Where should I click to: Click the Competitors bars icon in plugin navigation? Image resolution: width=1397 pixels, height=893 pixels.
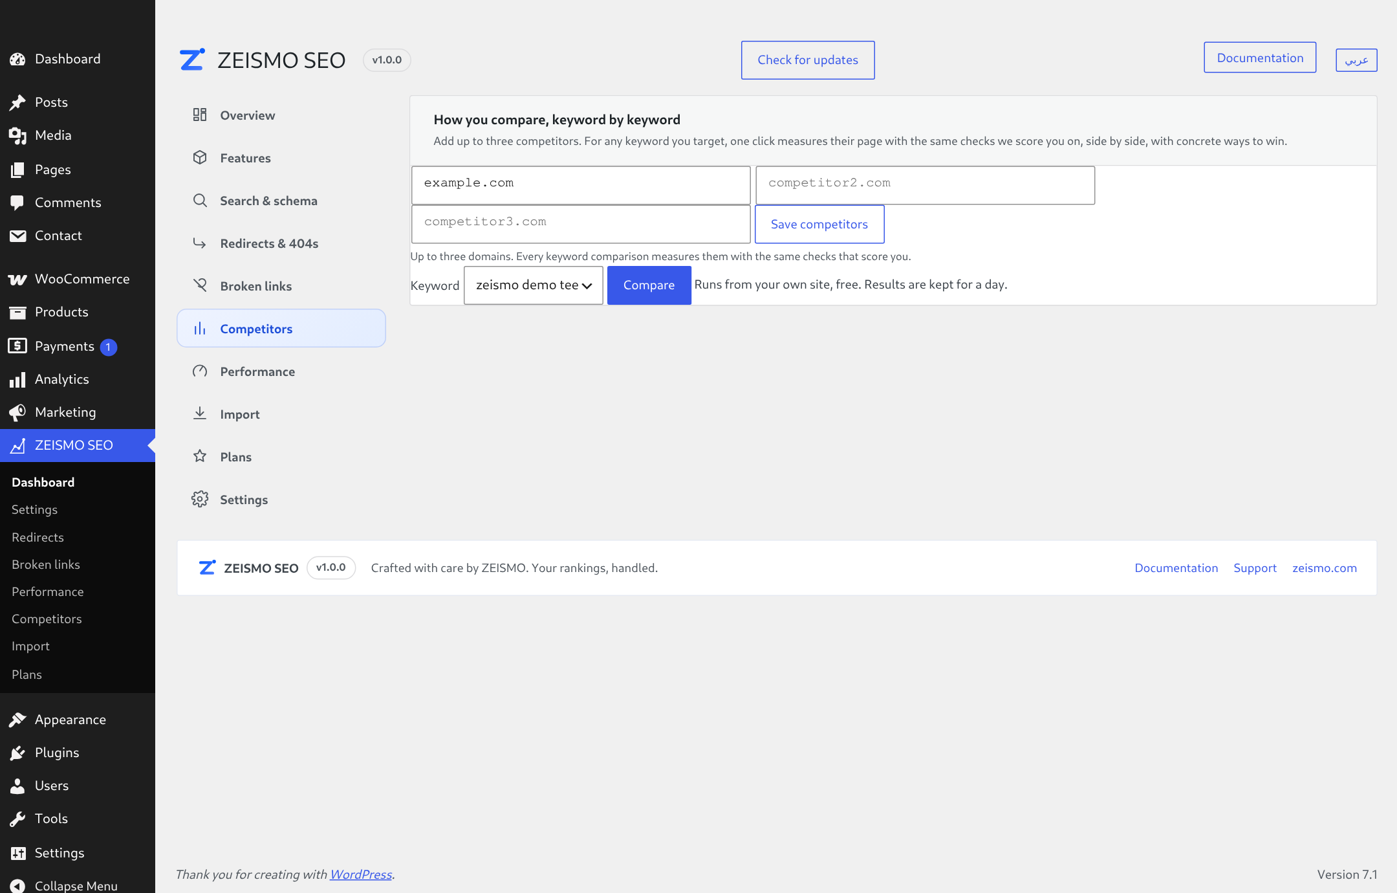tap(200, 328)
